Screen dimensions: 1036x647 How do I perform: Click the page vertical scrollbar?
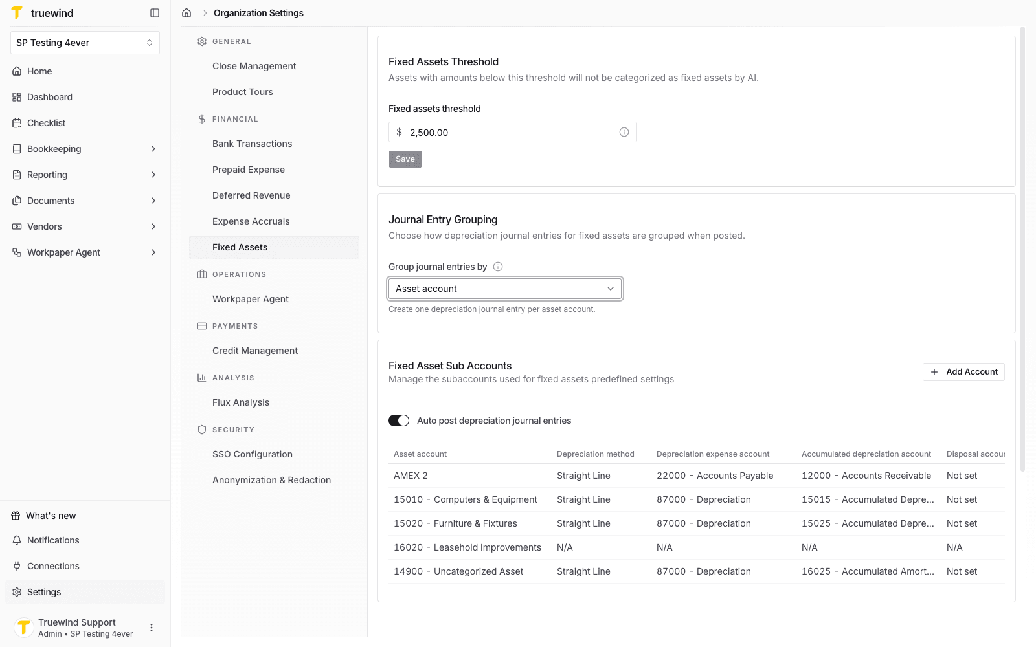1022,249
